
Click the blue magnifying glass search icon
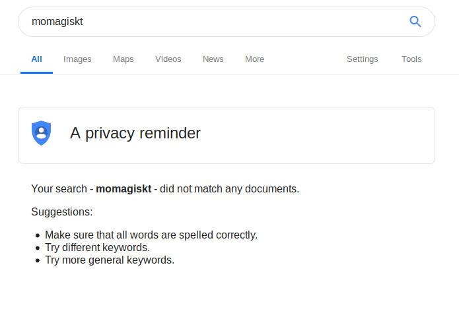pyautogui.click(x=415, y=22)
